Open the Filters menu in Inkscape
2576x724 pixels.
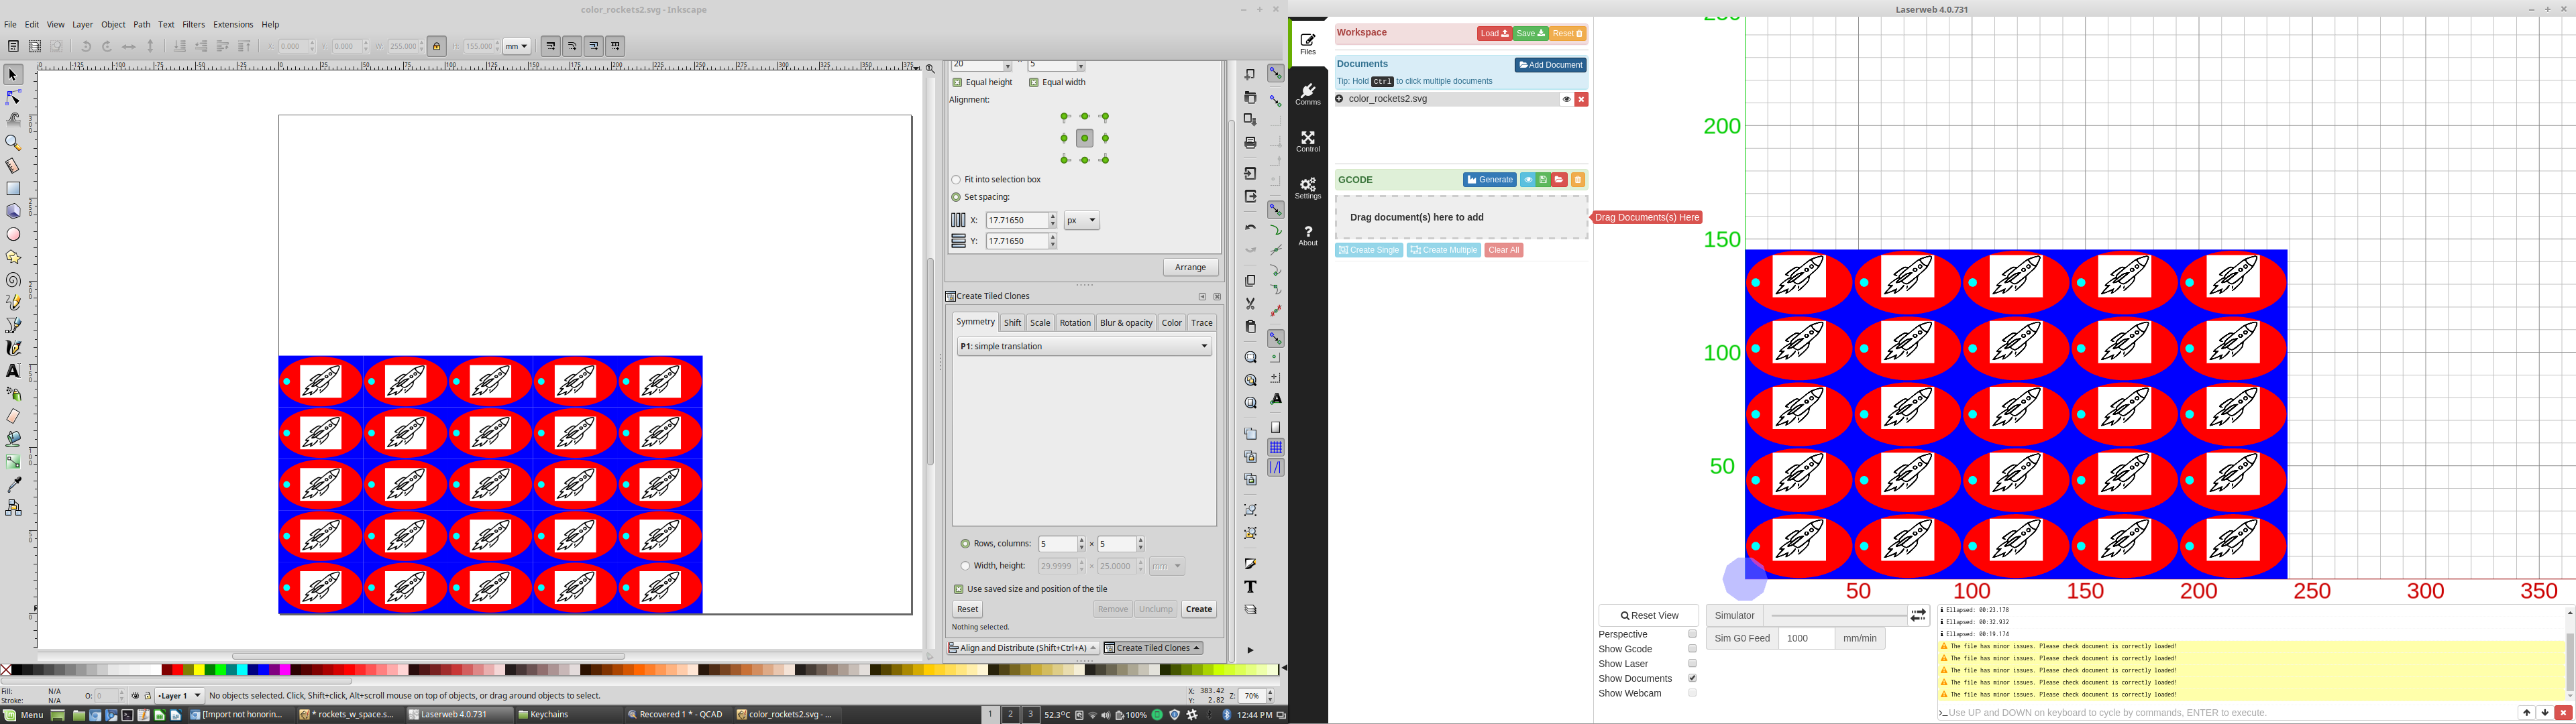(x=193, y=24)
